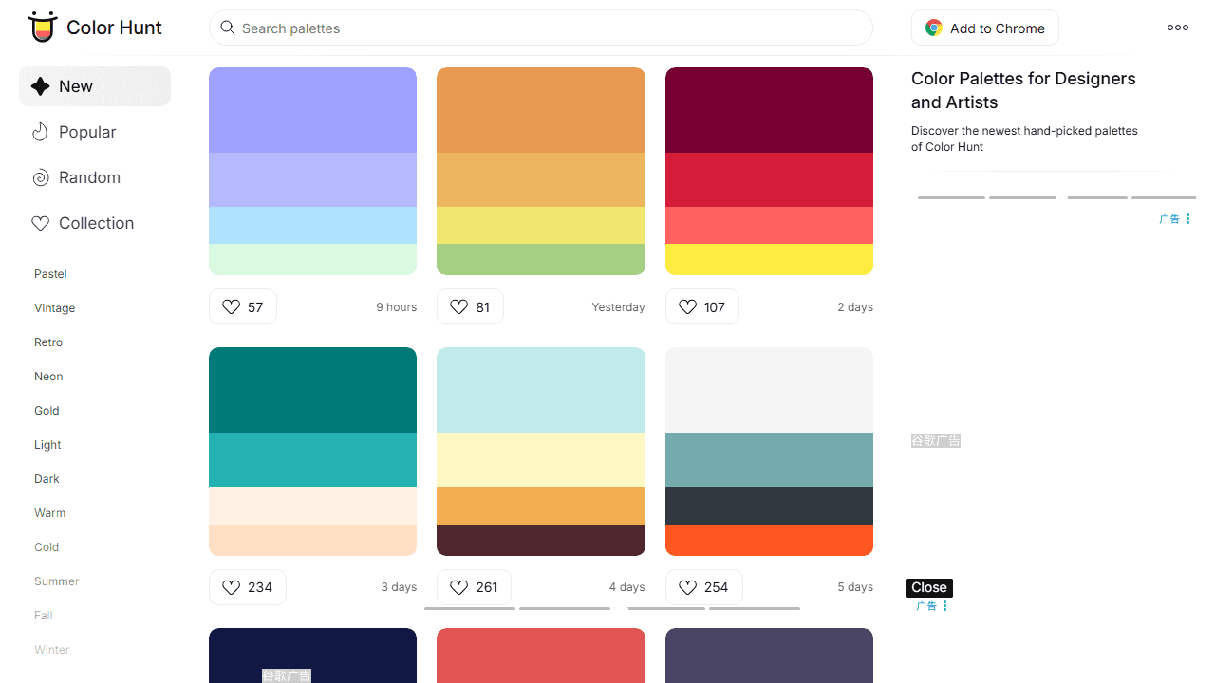Close the advertisement with Close button

(x=928, y=587)
